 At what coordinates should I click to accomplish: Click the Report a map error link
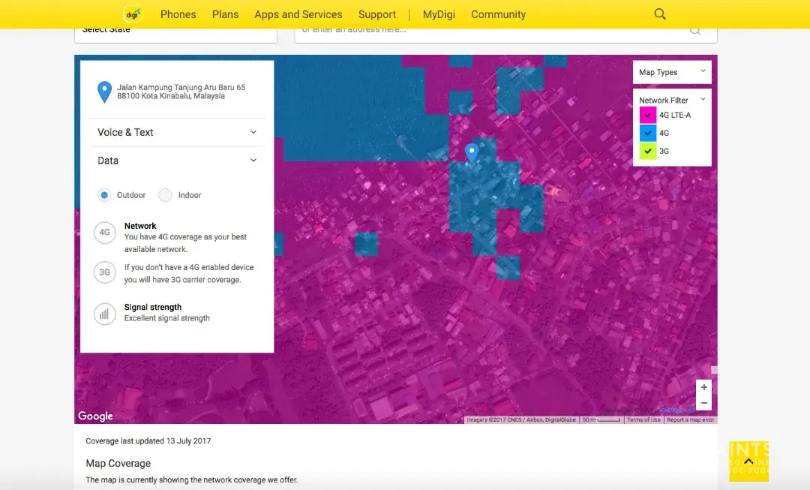[x=690, y=420]
